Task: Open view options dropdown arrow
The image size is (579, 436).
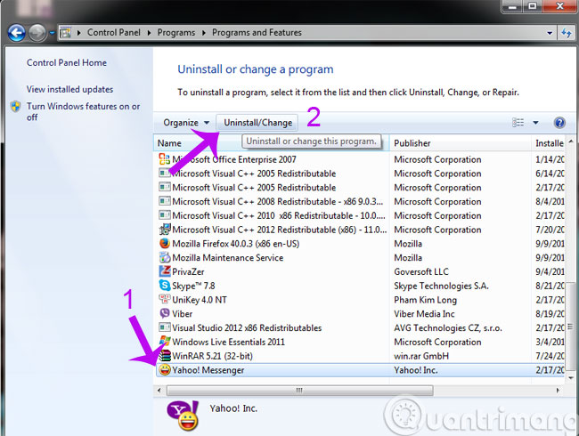Action: coord(535,123)
